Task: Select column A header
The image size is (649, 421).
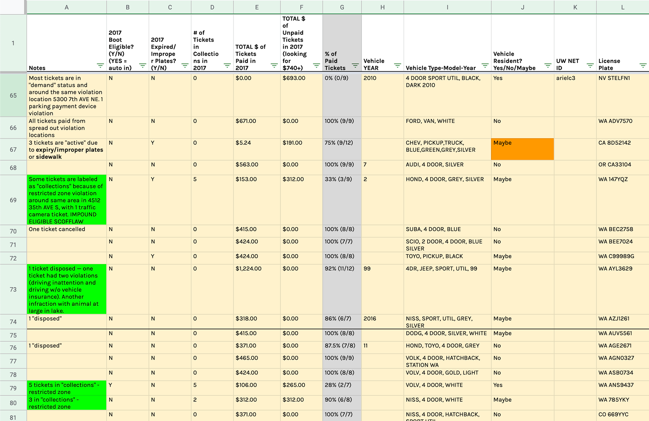Action: click(67, 7)
